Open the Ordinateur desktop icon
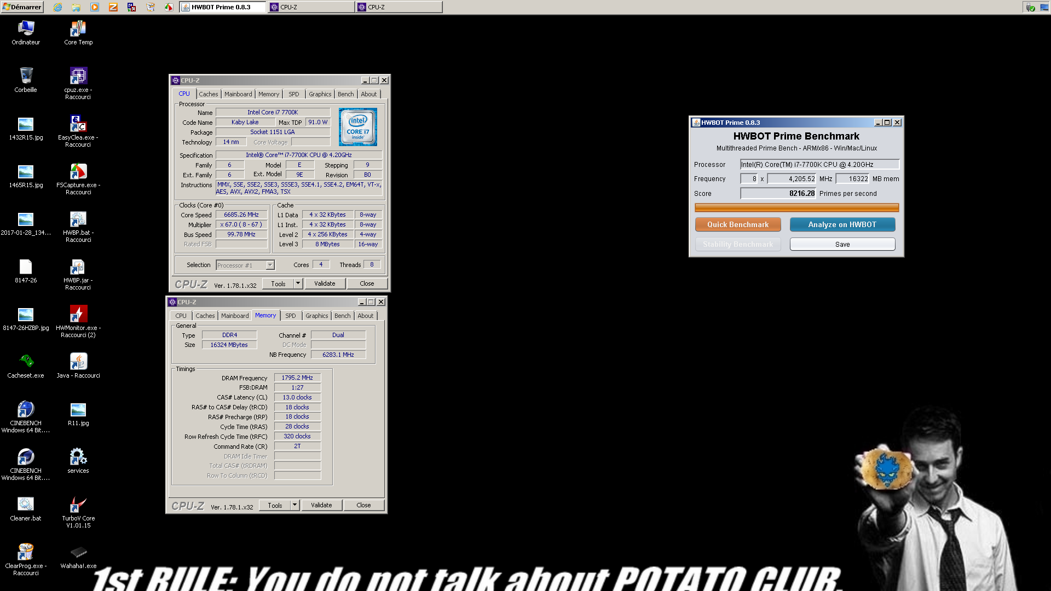 coord(26,32)
